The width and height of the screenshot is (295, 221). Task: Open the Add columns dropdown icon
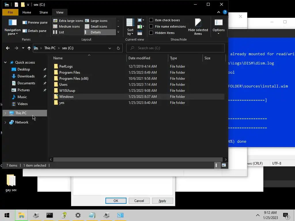coord(141,26)
